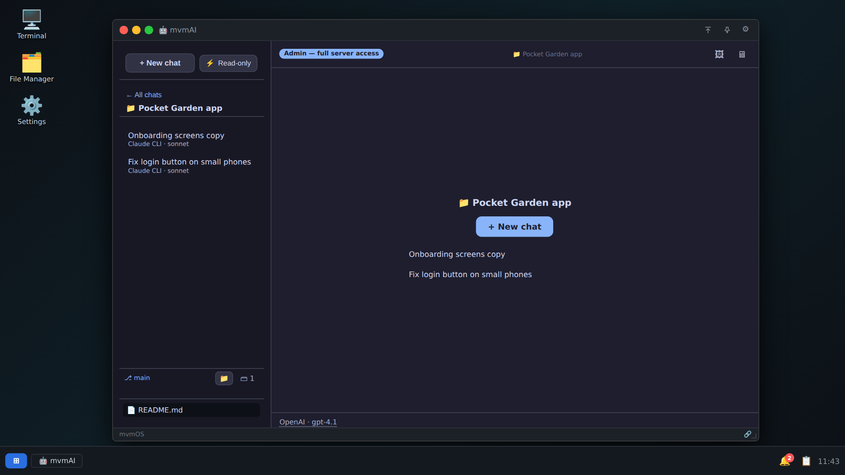Open the File Manager desktop icon

[x=32, y=67]
